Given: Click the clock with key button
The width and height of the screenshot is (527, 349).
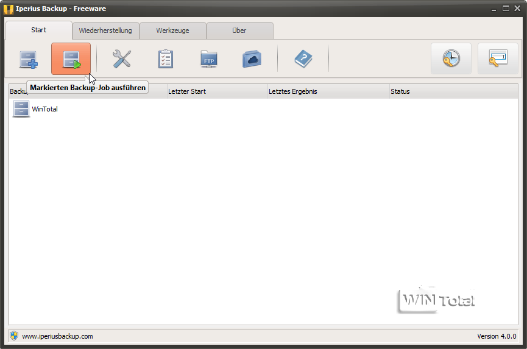Looking at the screenshot, I should point(451,58).
